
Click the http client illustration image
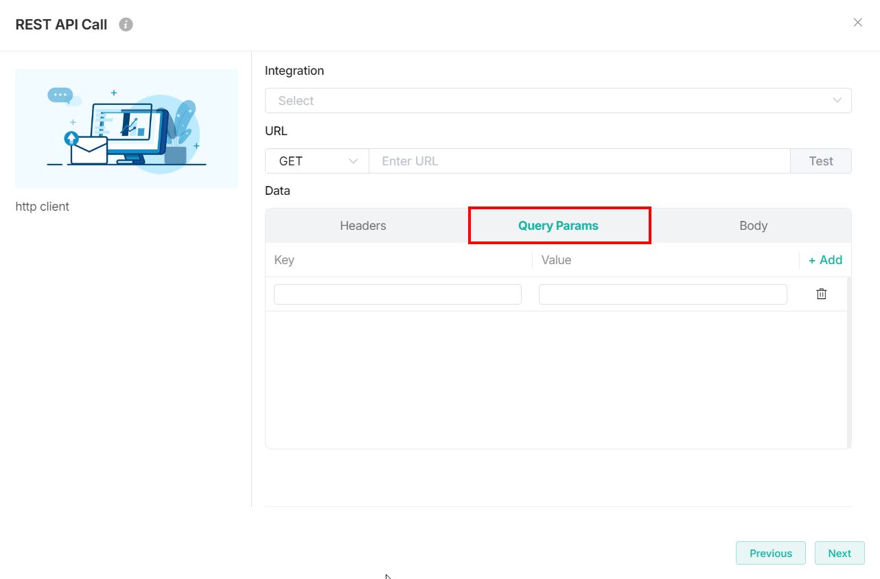pos(126,128)
